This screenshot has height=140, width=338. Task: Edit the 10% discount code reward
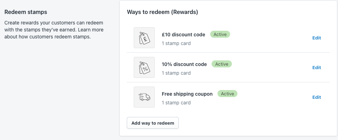(317, 68)
